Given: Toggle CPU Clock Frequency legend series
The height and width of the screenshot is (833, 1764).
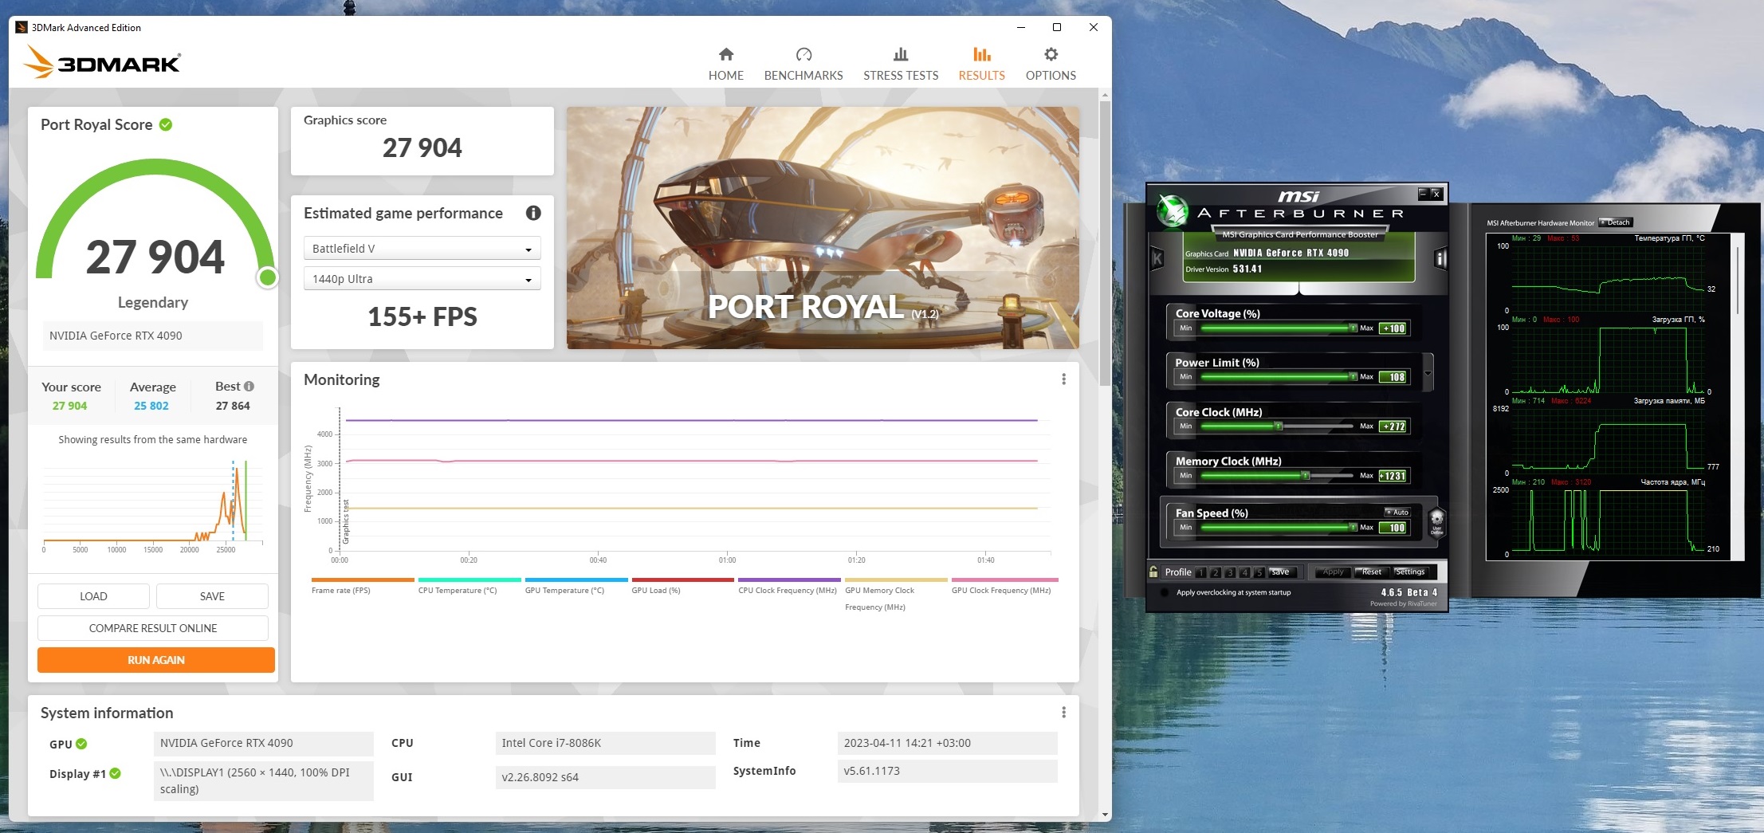Looking at the screenshot, I should [789, 586].
